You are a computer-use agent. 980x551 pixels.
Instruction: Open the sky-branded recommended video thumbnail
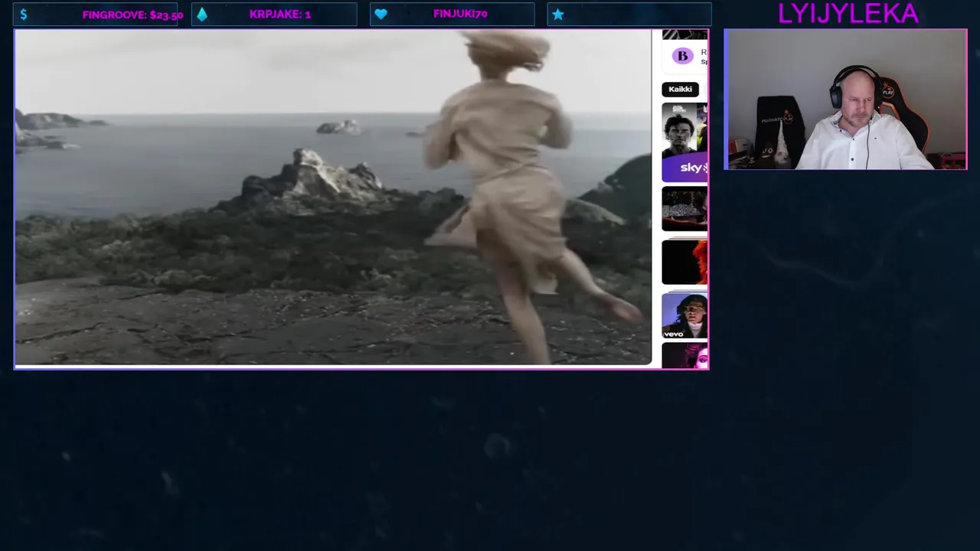tap(684, 142)
